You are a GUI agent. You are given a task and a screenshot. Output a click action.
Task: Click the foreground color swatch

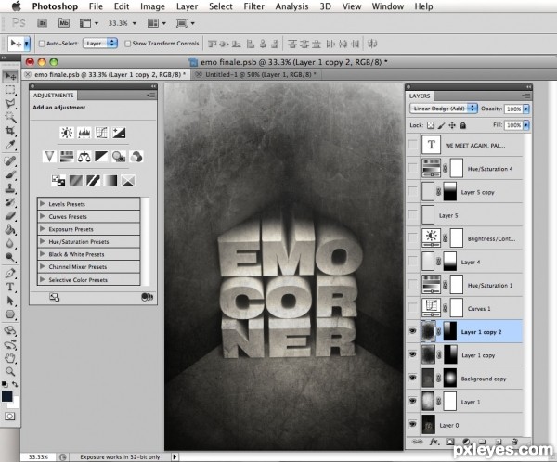click(6, 396)
